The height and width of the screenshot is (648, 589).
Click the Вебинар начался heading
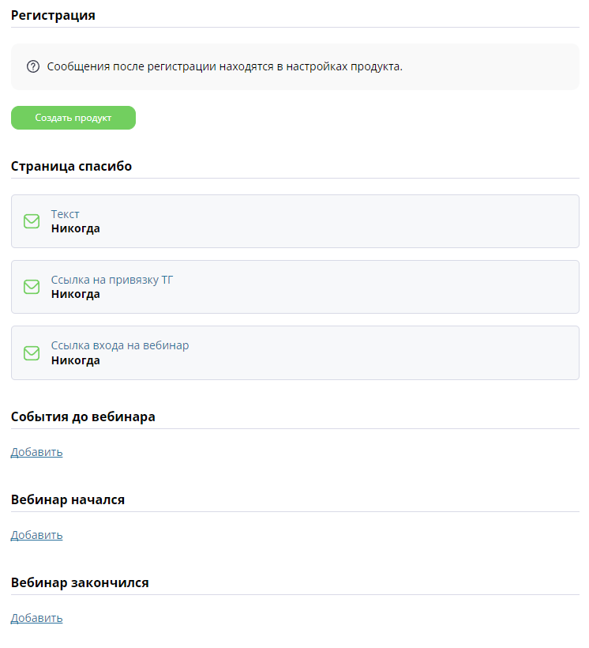tap(68, 499)
